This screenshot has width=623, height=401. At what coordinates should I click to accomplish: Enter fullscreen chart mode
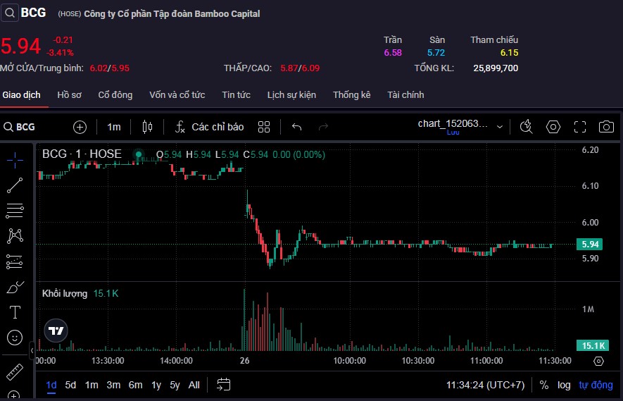(x=579, y=127)
